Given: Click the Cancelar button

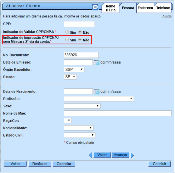Looking at the screenshot, I should pyautogui.click(x=64, y=164).
